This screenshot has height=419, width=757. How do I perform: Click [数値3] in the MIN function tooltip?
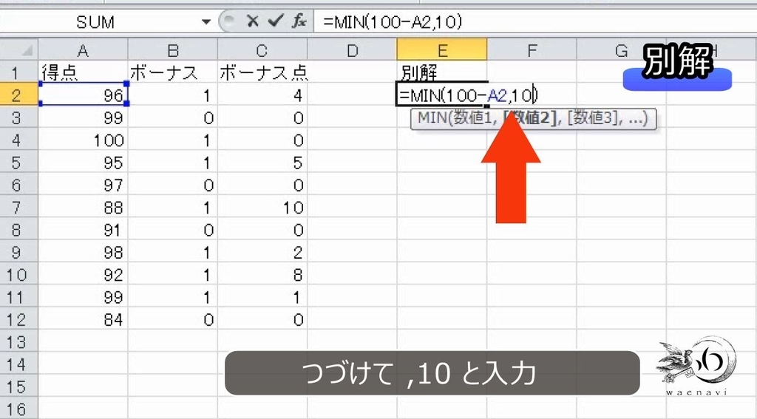[594, 117]
